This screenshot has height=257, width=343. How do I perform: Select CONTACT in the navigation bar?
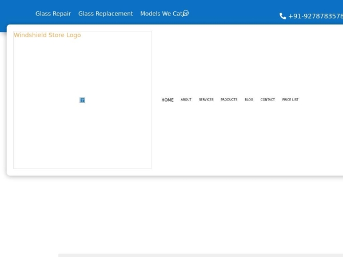[x=268, y=100]
